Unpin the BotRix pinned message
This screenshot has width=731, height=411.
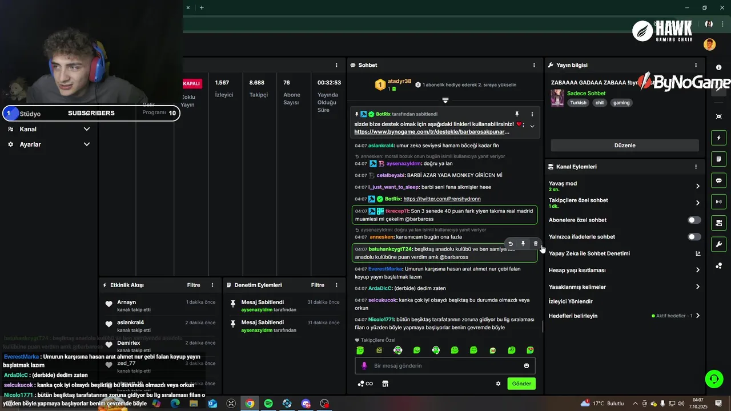point(517,114)
